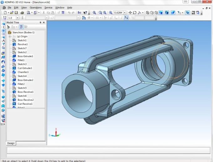Open the 1.0 step value dropdown
The height and width of the screenshot is (162, 213).
tap(18, 18)
